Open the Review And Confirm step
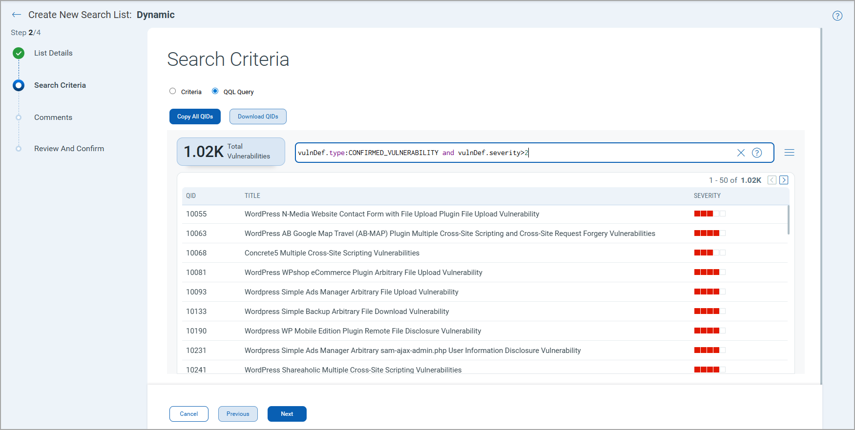The height and width of the screenshot is (430, 855). 69,149
